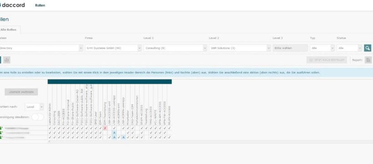Click the daccord logo
The height and width of the screenshot is (164, 373).
point(12,5)
